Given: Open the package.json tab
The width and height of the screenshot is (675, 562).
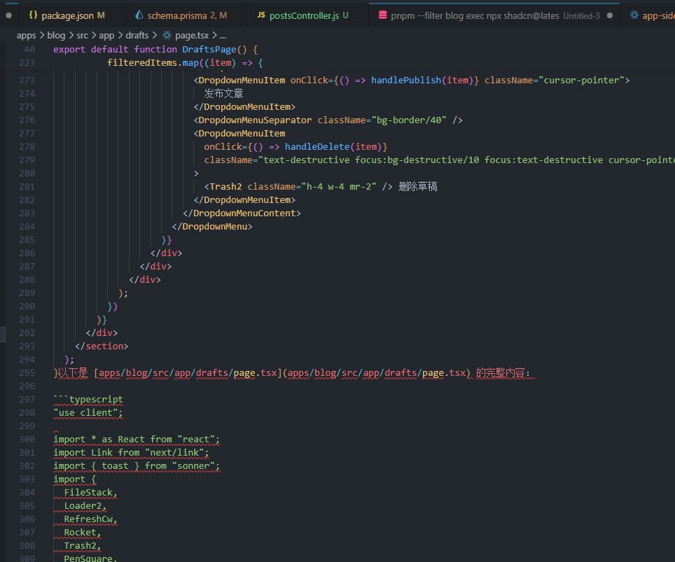Looking at the screenshot, I should point(67,15).
